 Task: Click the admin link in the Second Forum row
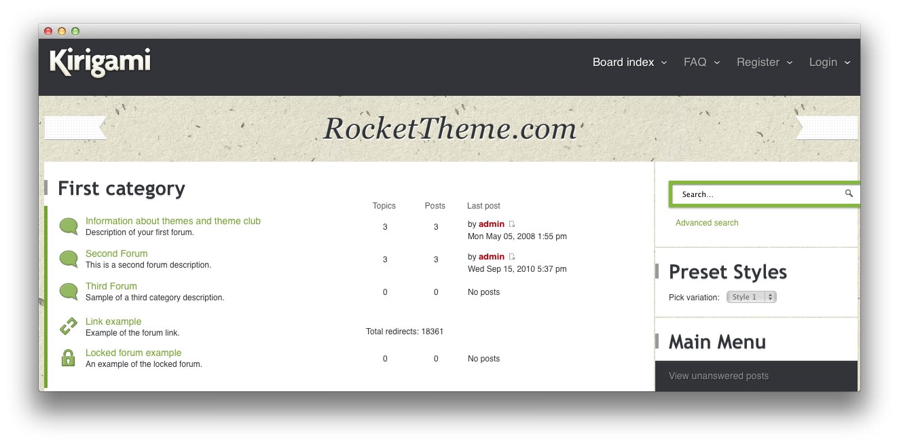coord(492,257)
